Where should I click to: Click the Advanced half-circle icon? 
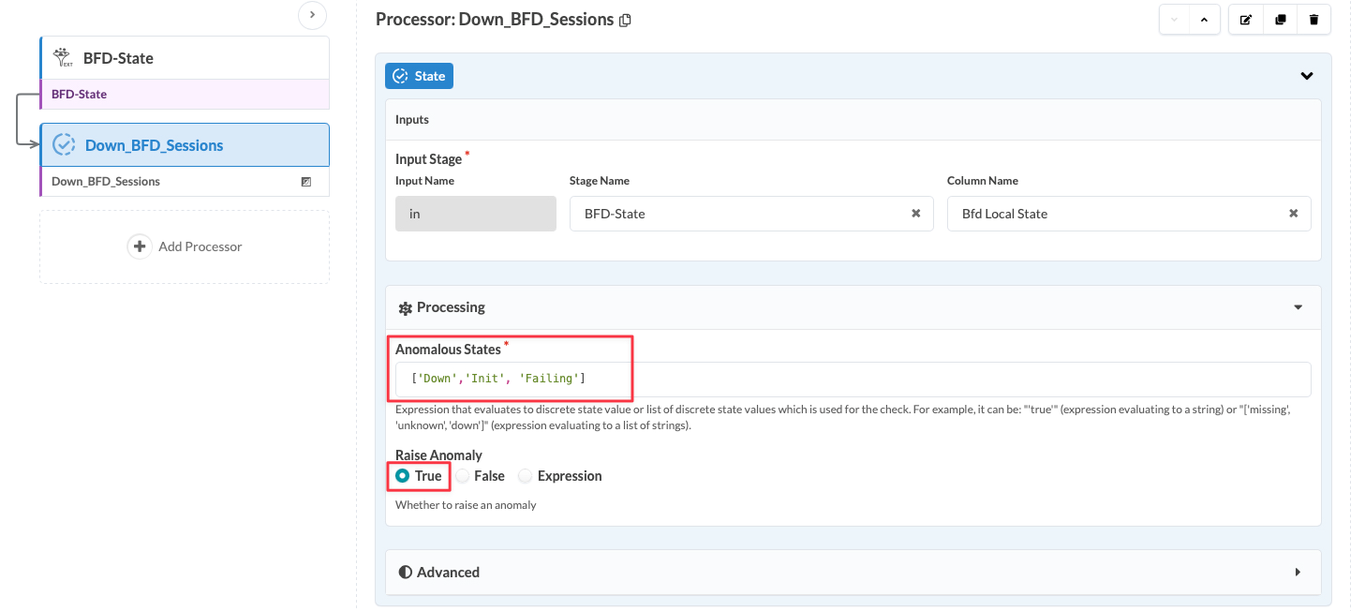[405, 573]
